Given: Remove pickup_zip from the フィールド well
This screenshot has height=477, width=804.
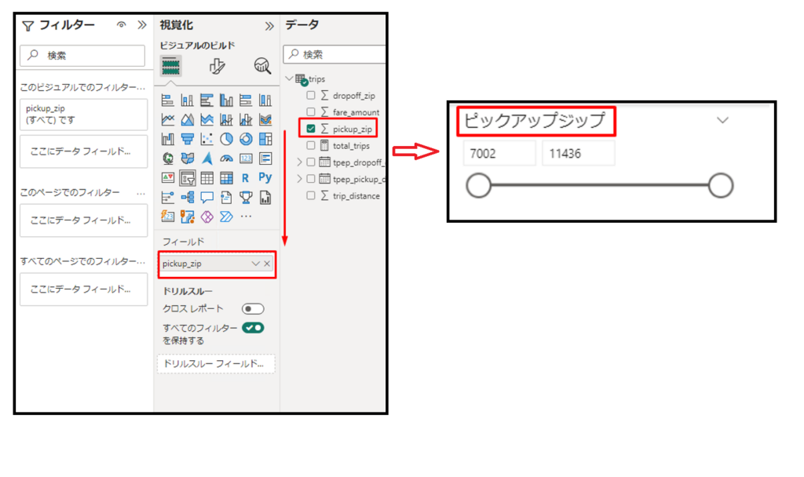Looking at the screenshot, I should tap(267, 264).
